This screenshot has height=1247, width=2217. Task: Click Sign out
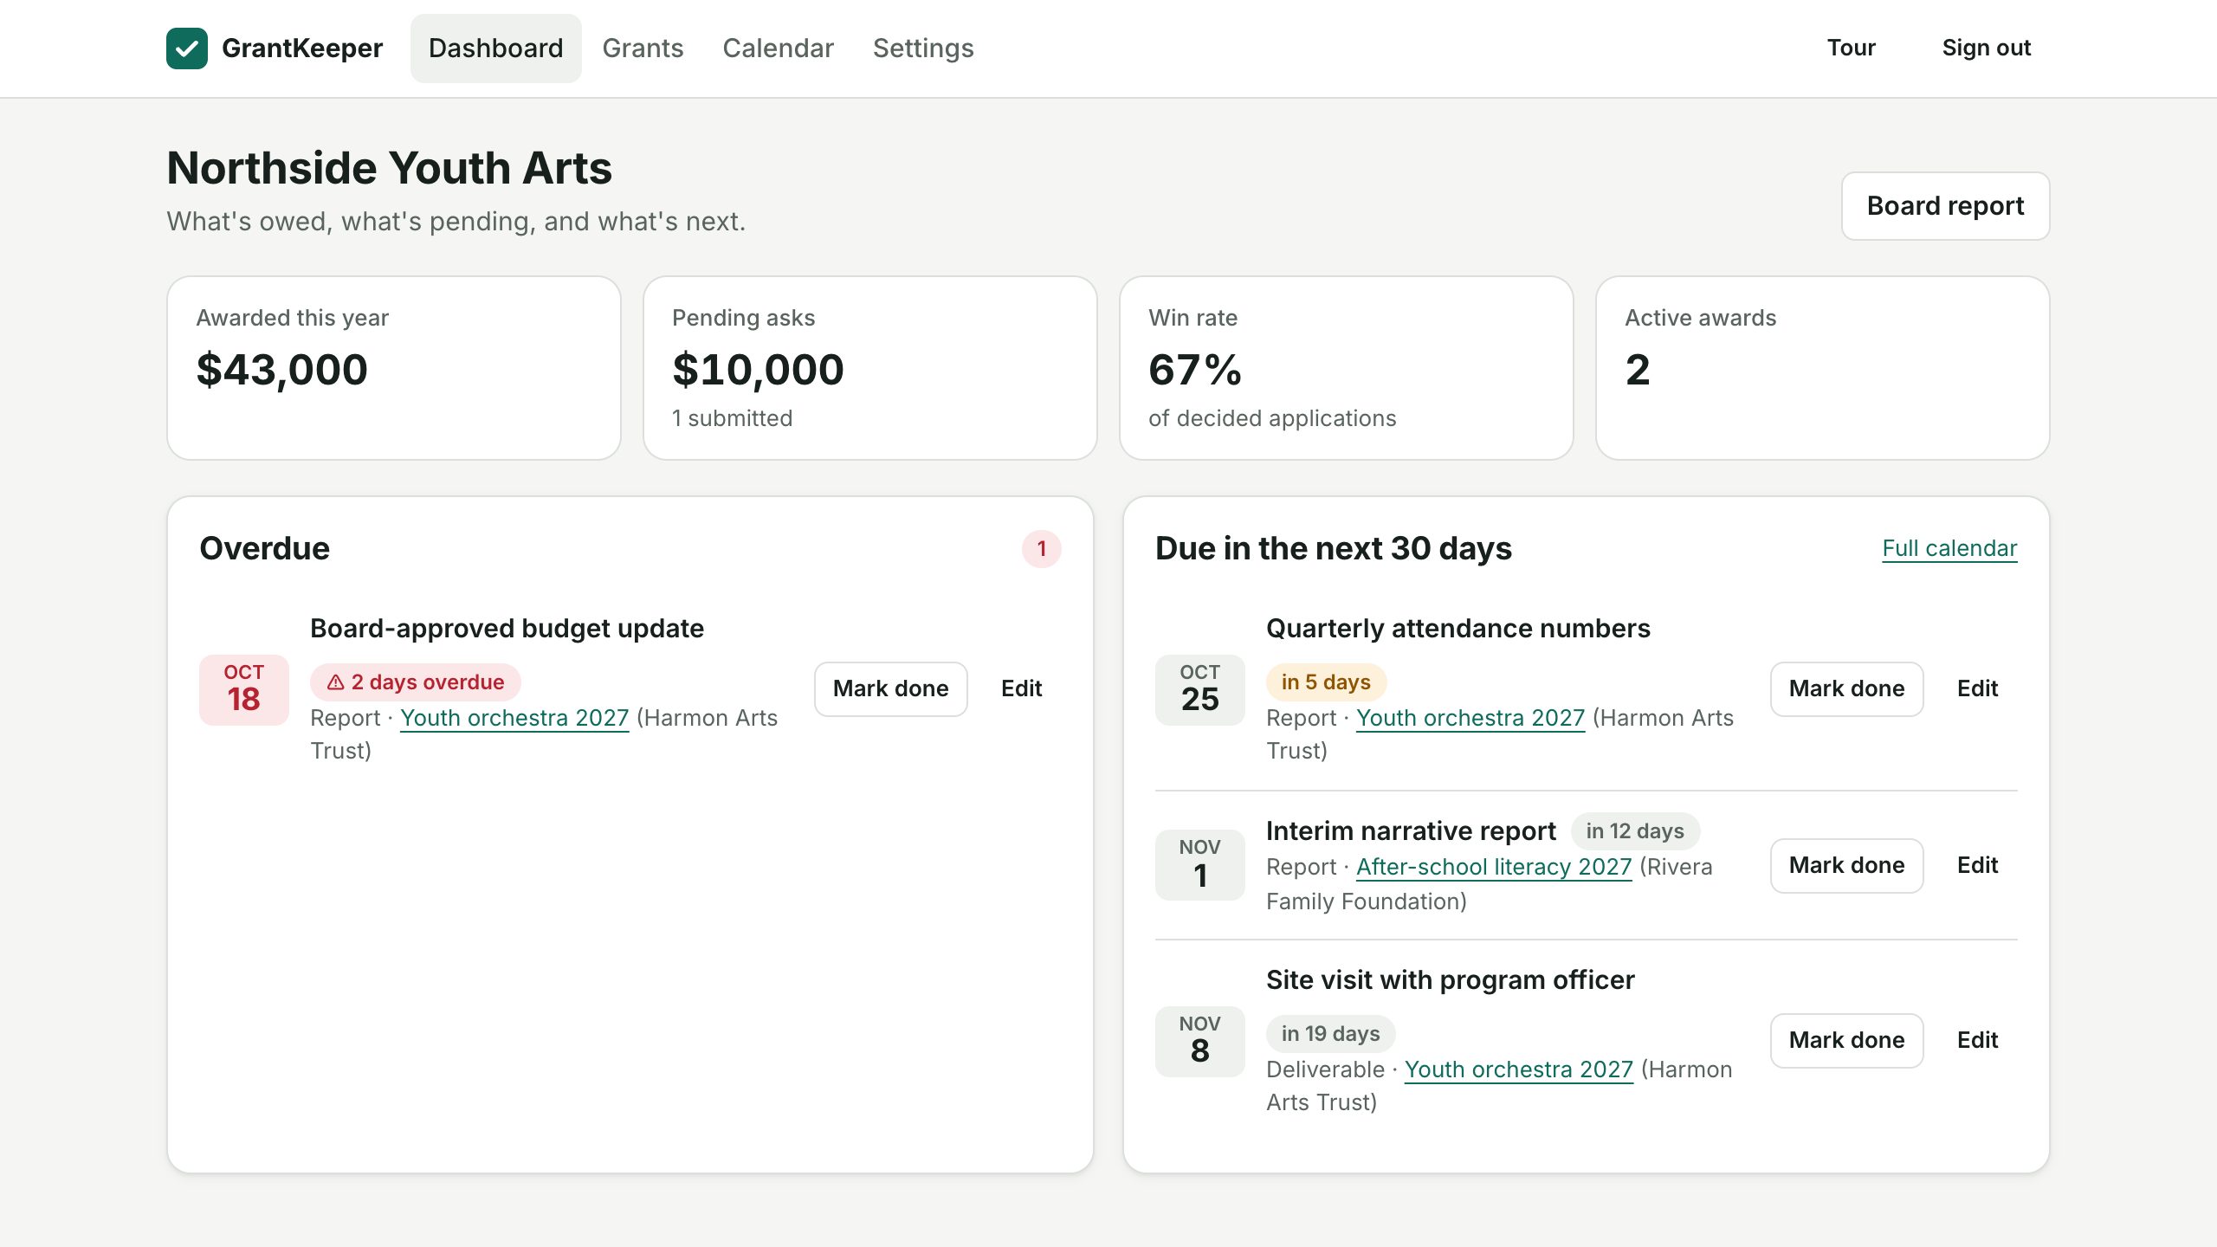[x=1987, y=48]
